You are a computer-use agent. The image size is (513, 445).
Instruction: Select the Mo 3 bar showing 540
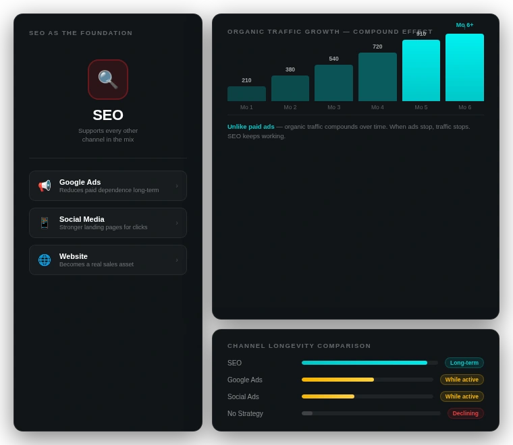click(x=333, y=83)
